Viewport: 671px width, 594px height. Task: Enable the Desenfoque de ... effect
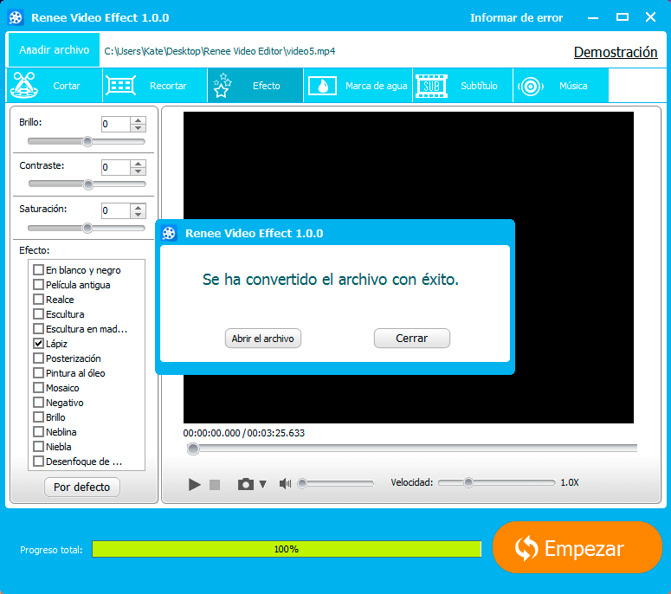point(38,462)
